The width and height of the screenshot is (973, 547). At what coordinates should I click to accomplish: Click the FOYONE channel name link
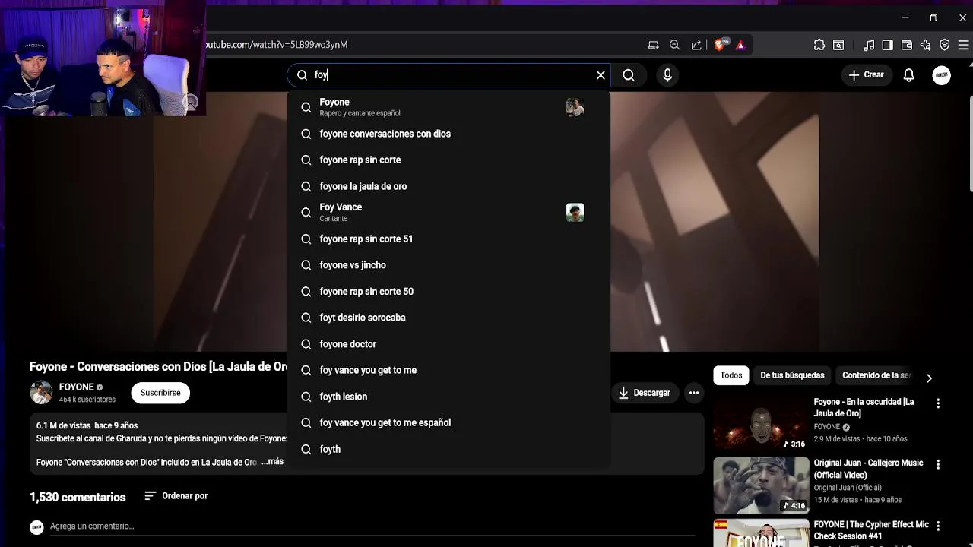77,387
